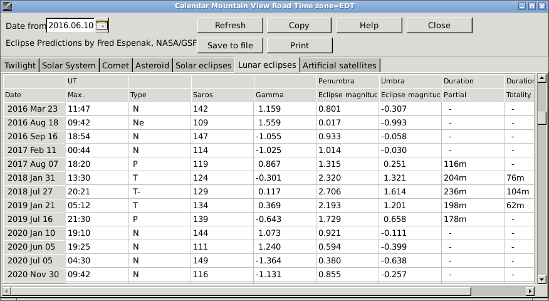Open the Help button

[369, 25]
